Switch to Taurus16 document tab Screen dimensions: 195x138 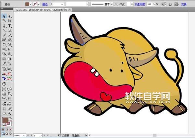pyautogui.click(x=41, y=10)
